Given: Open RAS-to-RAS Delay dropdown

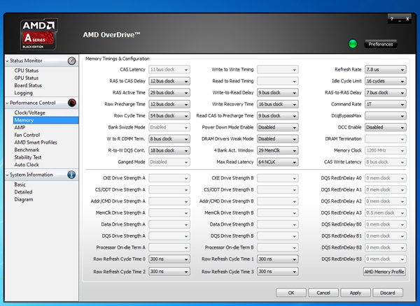Looking at the screenshot, I should [386, 92].
